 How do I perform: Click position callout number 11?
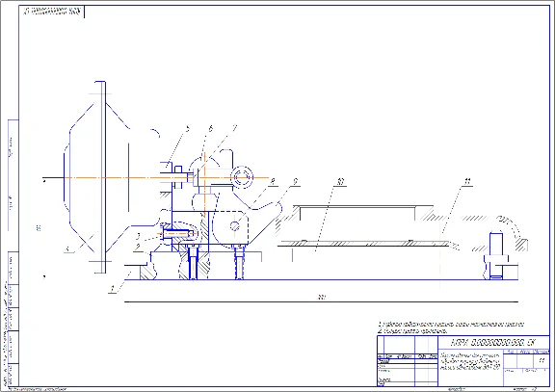(467, 182)
